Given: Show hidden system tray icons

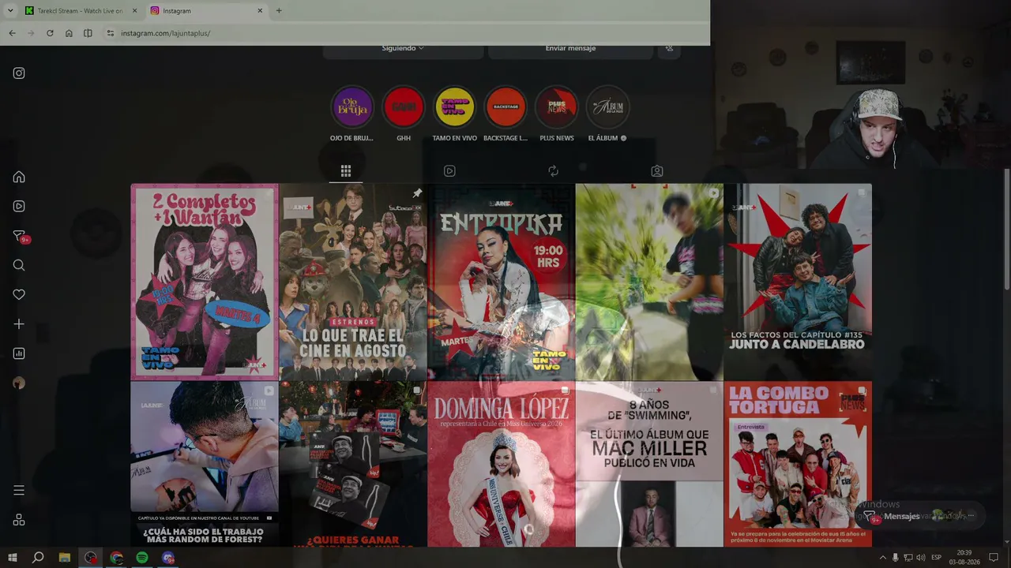Looking at the screenshot, I should pos(883,558).
